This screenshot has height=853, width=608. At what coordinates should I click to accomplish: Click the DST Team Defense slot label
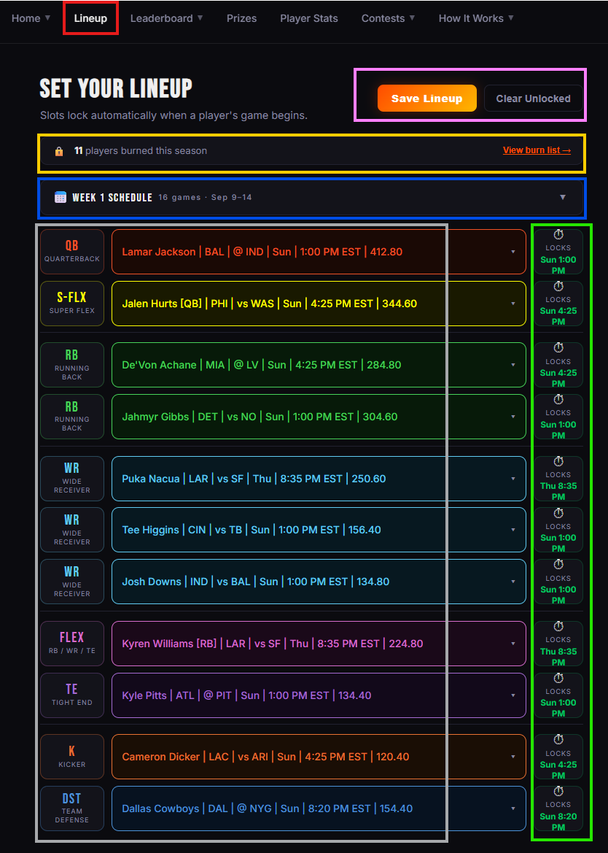[71, 808]
